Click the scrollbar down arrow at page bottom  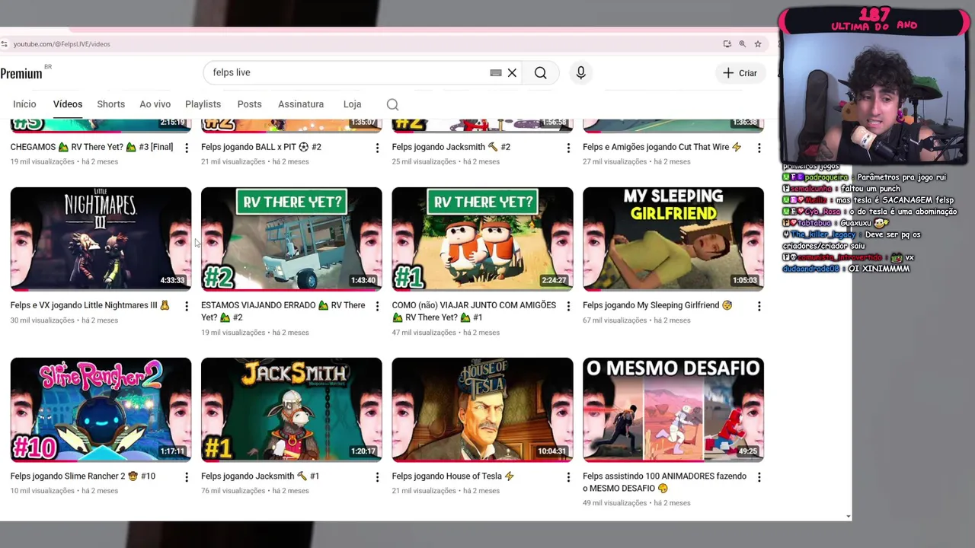tap(849, 517)
